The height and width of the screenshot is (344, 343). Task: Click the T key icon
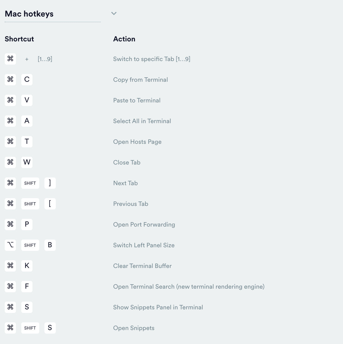(27, 141)
